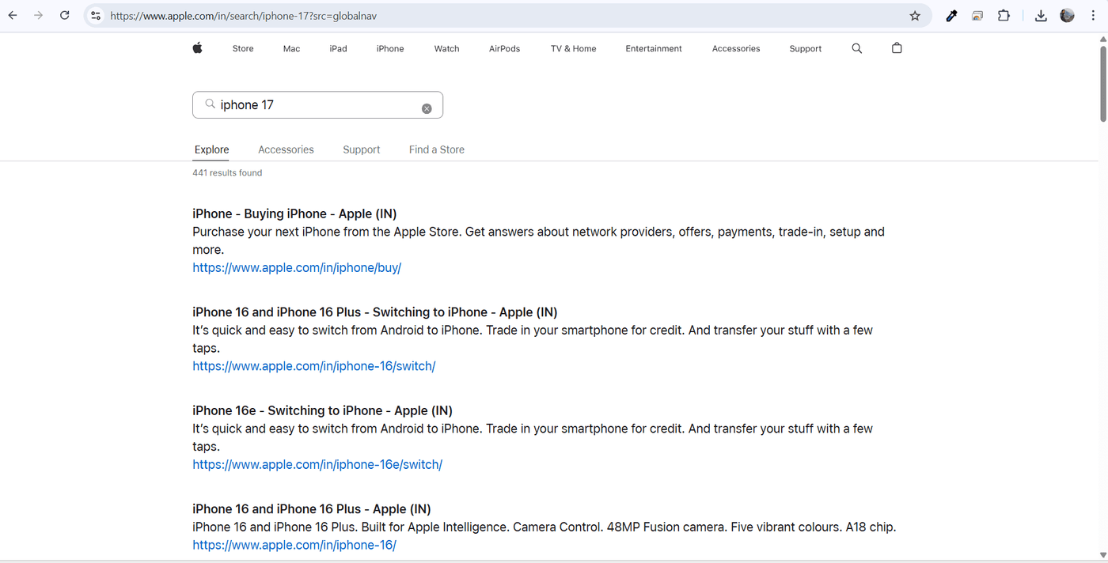Open the Chrome profile avatar
Image resolution: width=1108 pixels, height=563 pixels.
pyautogui.click(x=1067, y=16)
